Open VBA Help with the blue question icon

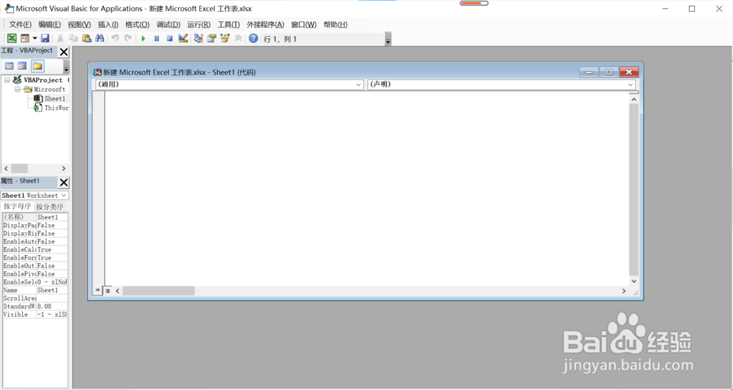click(253, 38)
